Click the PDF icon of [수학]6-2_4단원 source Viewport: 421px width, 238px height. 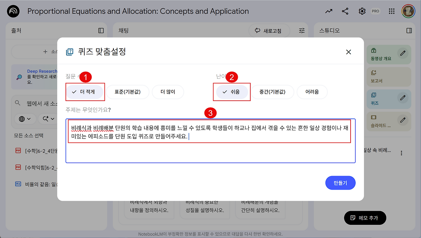tap(18, 151)
